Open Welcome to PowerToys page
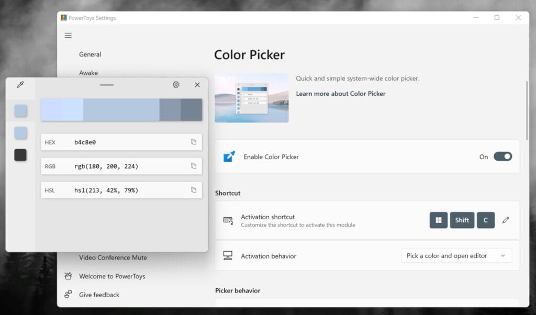 [112, 276]
